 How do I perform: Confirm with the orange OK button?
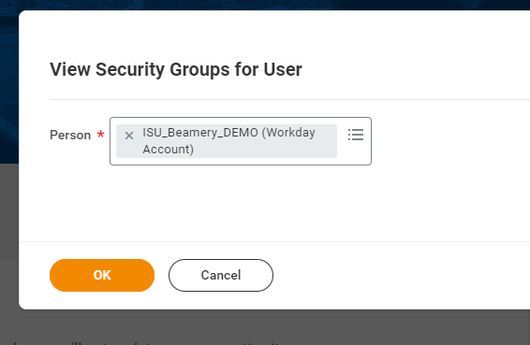pyautogui.click(x=102, y=275)
